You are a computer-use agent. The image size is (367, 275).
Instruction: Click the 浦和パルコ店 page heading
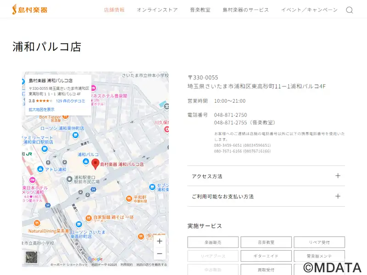47,47
